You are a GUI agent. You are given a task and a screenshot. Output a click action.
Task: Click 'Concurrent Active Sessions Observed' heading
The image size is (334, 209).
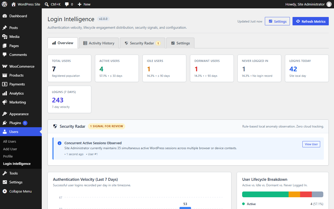pyautogui.click(x=93, y=143)
